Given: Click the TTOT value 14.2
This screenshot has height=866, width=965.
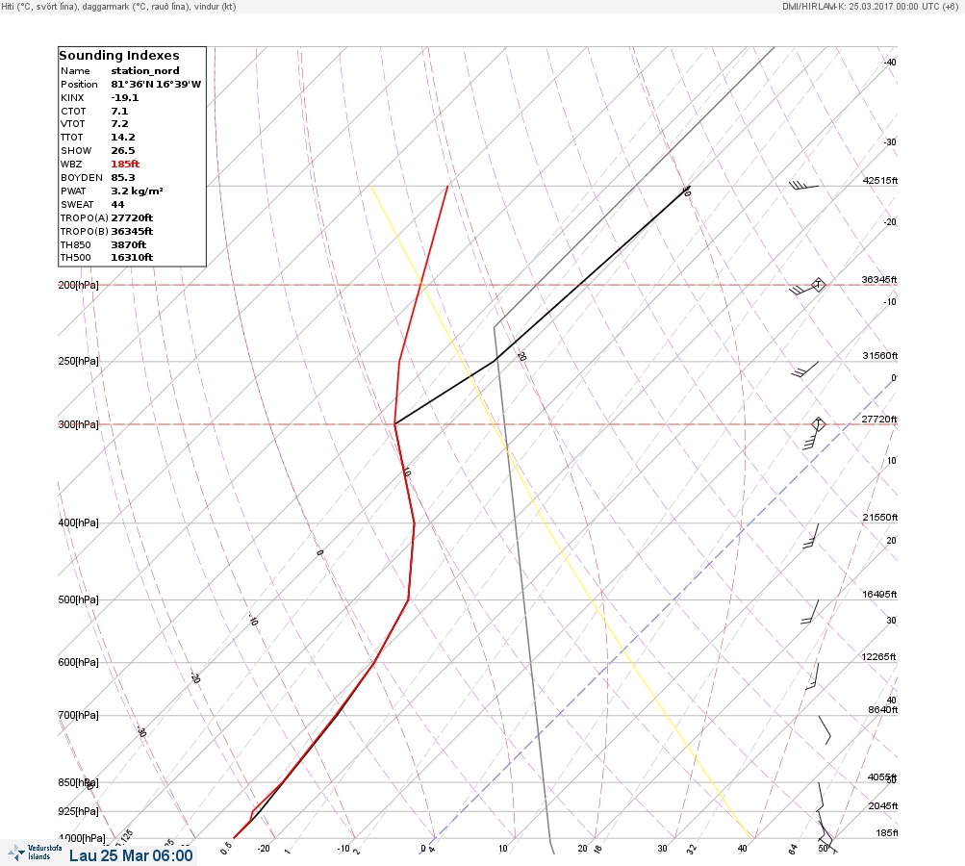Looking at the screenshot, I should click(123, 138).
